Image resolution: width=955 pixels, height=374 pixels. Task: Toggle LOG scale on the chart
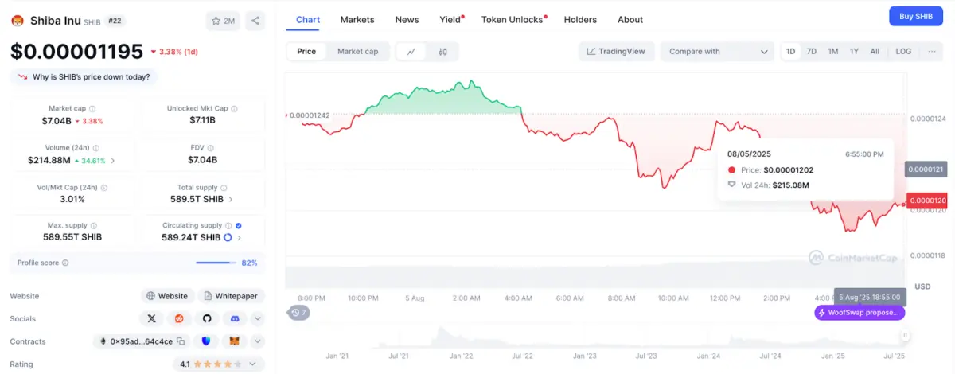tap(903, 52)
